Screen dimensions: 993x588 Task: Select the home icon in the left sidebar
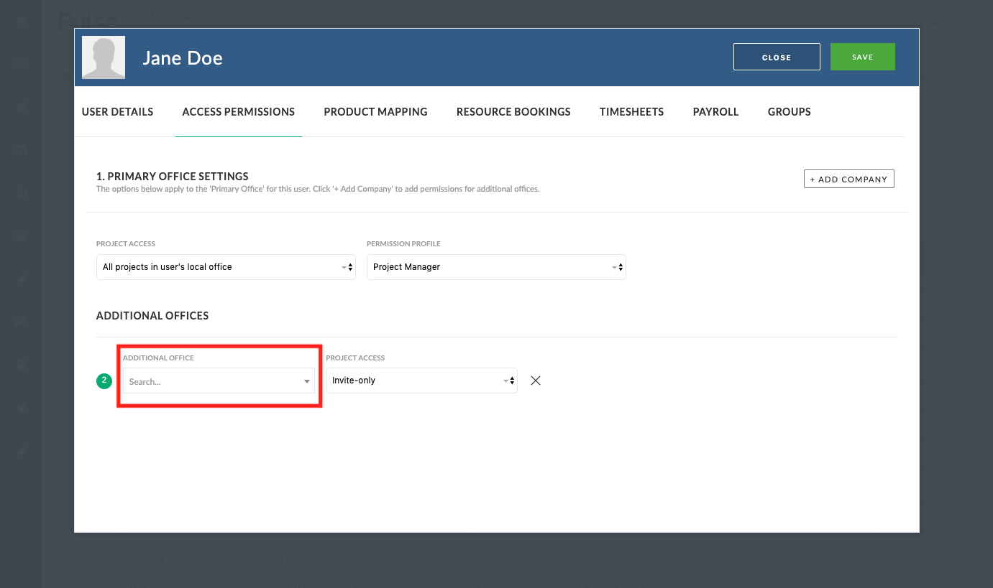click(22, 21)
